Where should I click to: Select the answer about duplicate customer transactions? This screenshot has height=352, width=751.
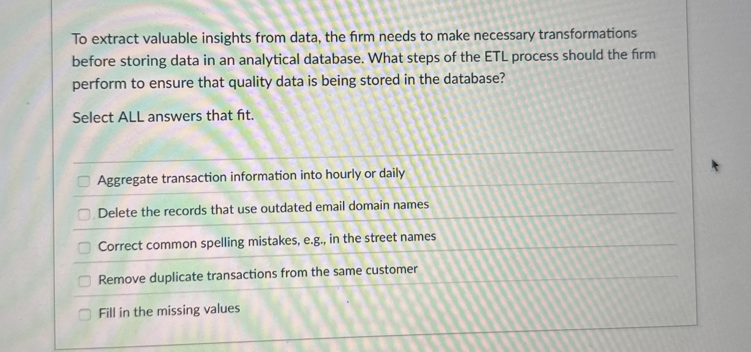tap(85, 281)
